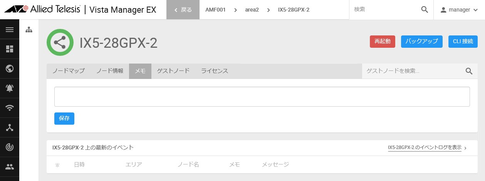The image size is (485, 181).
Task: Expand the manager user dropdown
Action: pos(459,10)
